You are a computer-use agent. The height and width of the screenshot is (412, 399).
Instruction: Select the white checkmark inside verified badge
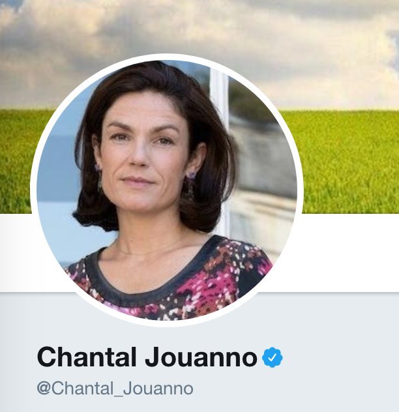tap(273, 357)
